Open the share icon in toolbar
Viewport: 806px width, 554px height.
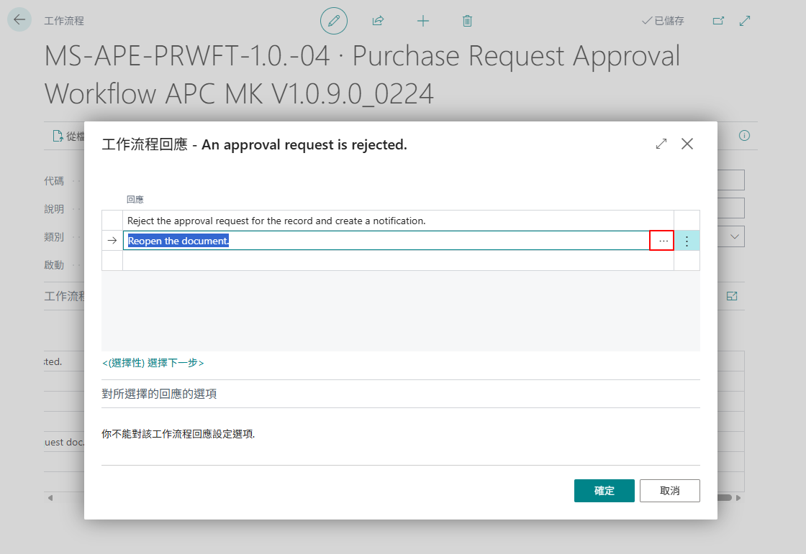click(x=378, y=21)
